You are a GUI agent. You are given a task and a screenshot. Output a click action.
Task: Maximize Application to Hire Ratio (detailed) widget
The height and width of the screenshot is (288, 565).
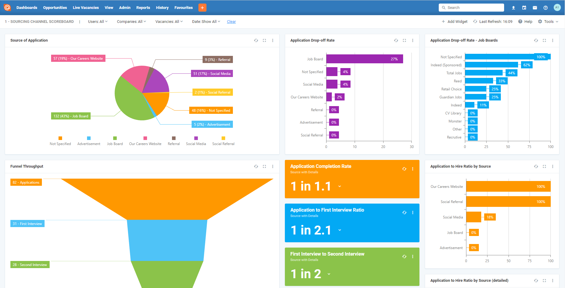pos(544,281)
